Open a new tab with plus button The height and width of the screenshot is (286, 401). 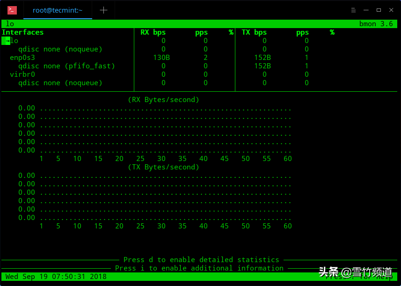103,10
